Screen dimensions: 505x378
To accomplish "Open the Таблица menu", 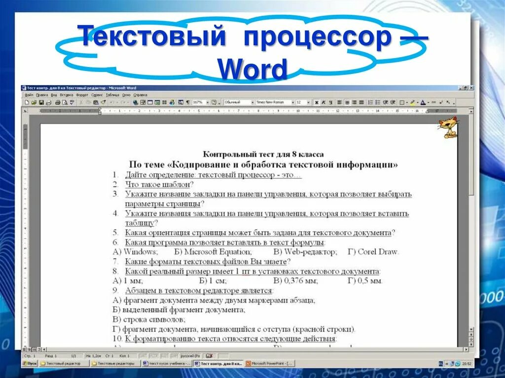I will coord(112,95).
